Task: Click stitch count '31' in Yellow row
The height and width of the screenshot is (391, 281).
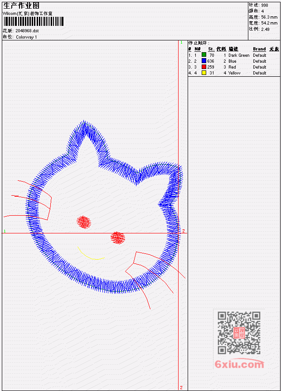Action: click(x=212, y=73)
